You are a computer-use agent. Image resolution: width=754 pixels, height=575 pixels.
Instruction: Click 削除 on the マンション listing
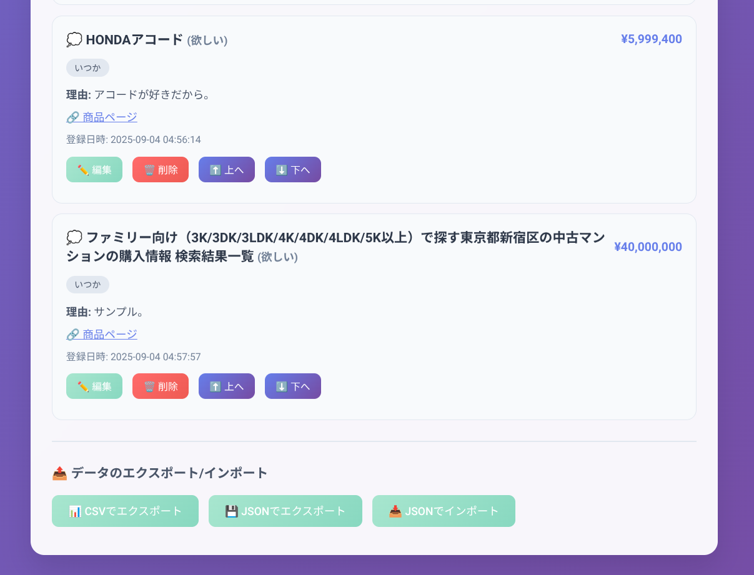pos(161,386)
